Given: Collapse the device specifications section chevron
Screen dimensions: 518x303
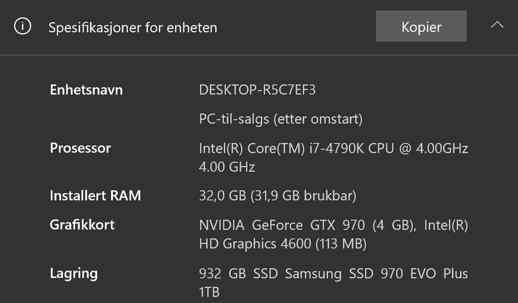Looking at the screenshot, I should [x=497, y=25].
